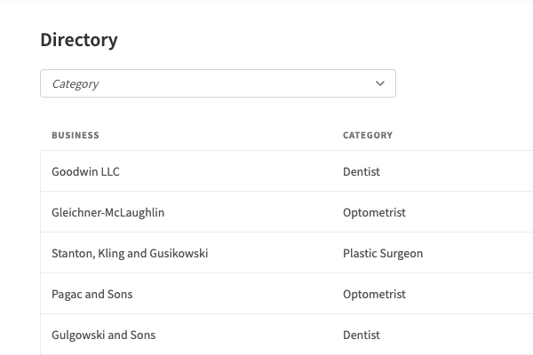Click the Category dropdown chevron arrow
The image size is (533, 355).
(380, 83)
